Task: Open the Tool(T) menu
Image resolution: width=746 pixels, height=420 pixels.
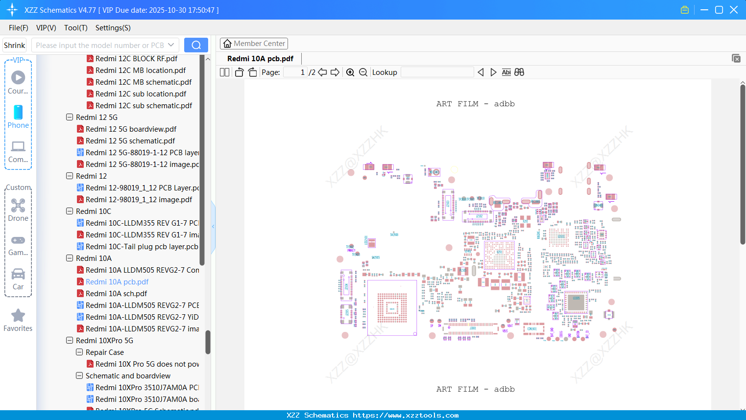Action: point(76,28)
